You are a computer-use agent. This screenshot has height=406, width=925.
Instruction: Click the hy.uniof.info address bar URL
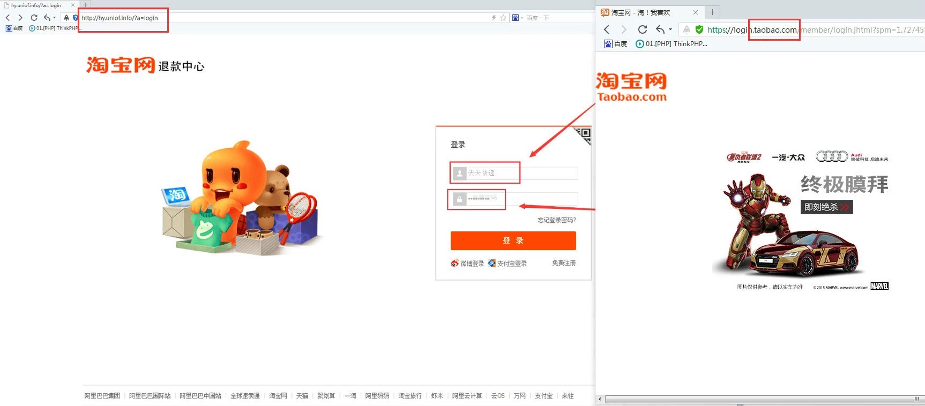coord(120,18)
